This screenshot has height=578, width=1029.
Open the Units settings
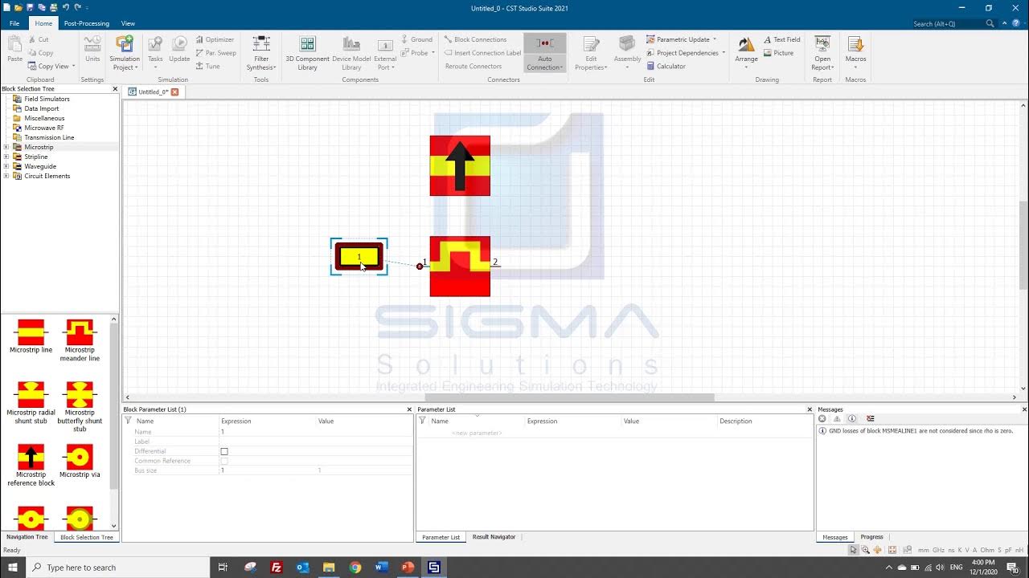pyautogui.click(x=92, y=49)
